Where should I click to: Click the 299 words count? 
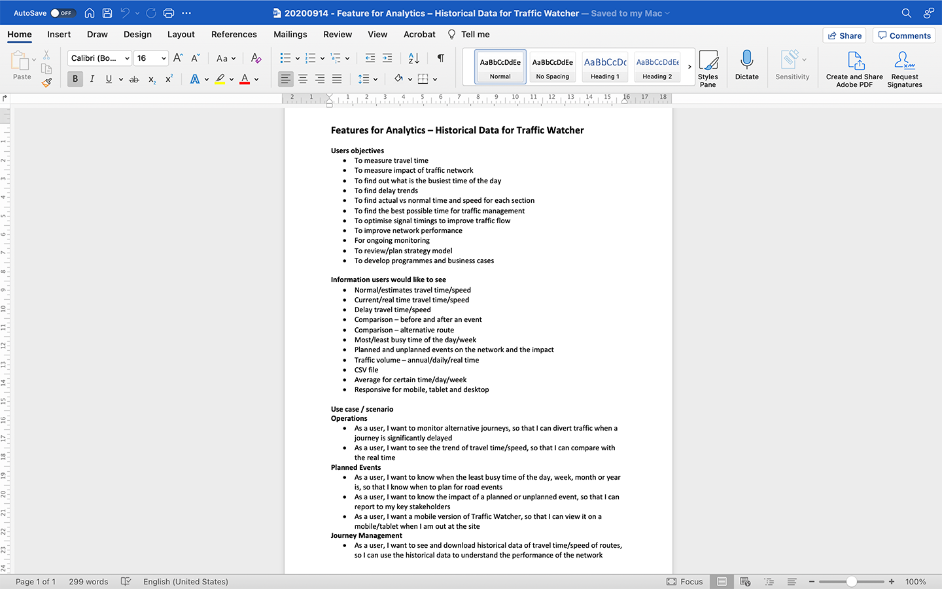coord(88,581)
